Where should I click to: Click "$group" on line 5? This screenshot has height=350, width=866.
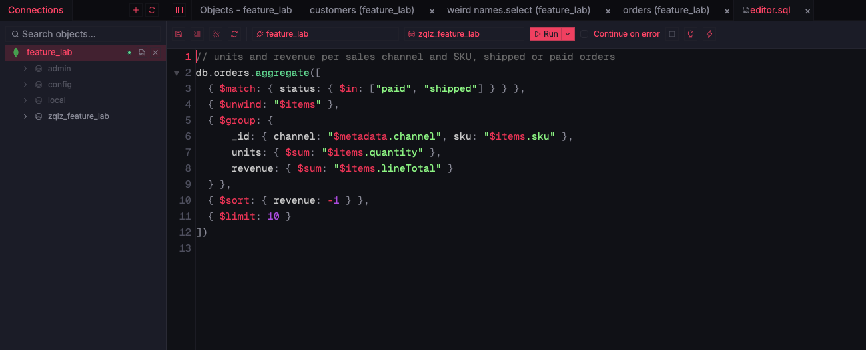point(238,120)
